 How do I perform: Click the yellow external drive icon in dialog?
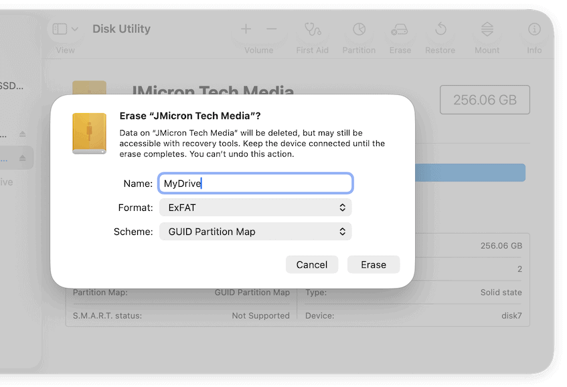pos(89,133)
